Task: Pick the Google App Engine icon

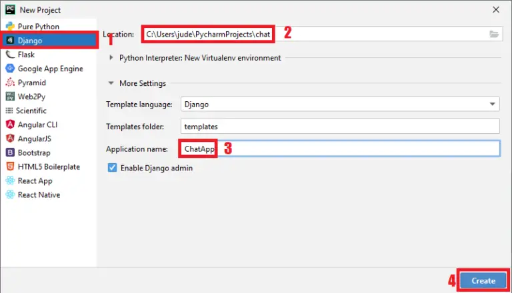Action: tap(10, 69)
